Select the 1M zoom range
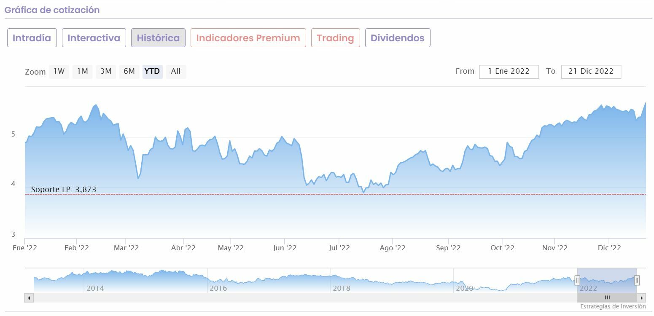This screenshot has height=316, width=654. click(82, 71)
